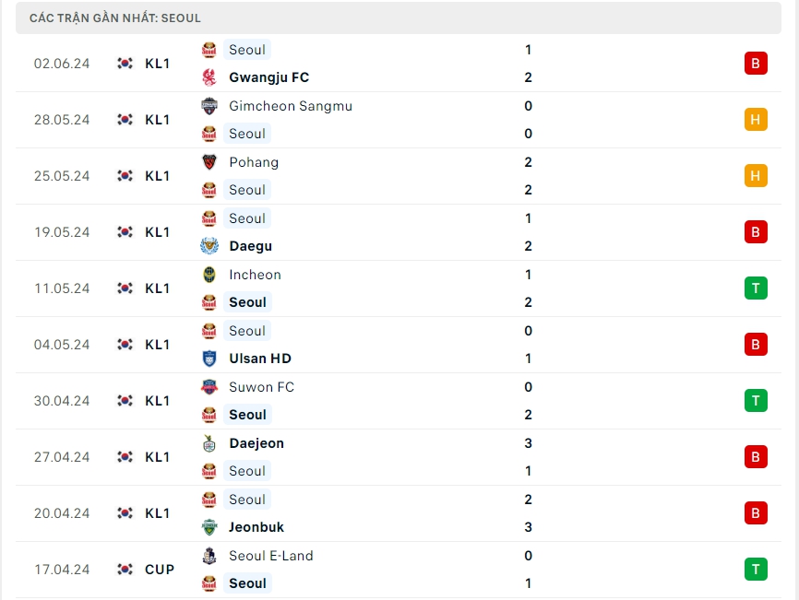Select the CUP competition label on 17.04.24

(160, 570)
